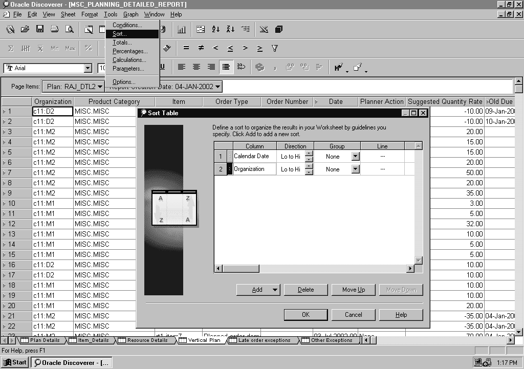The height and width of the screenshot is (369, 524).
Task: Open the Add button dropdown arrow
Action: (275, 290)
